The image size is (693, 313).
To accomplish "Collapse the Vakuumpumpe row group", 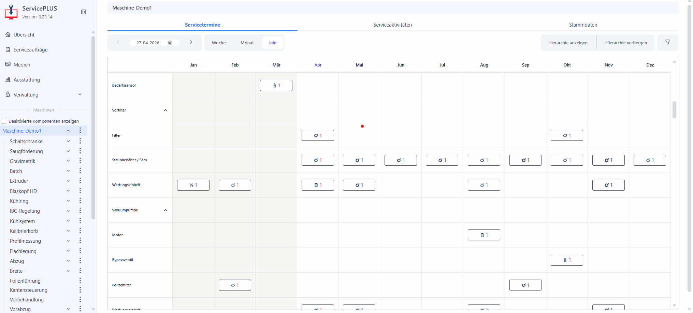I will coord(165,210).
